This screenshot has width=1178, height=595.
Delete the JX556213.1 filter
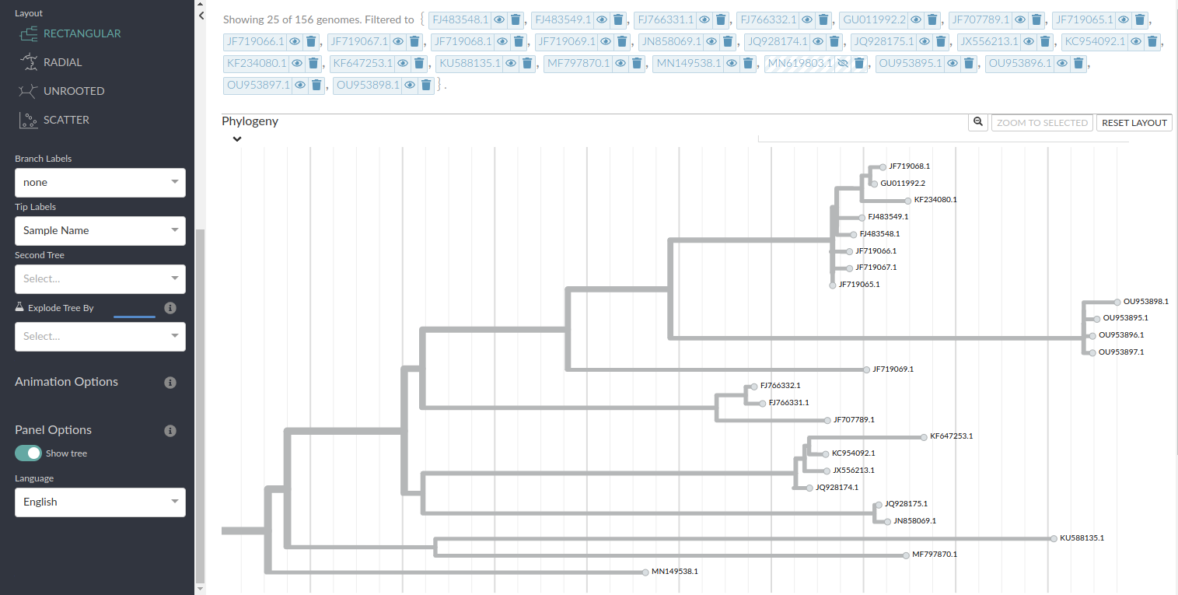point(1045,41)
